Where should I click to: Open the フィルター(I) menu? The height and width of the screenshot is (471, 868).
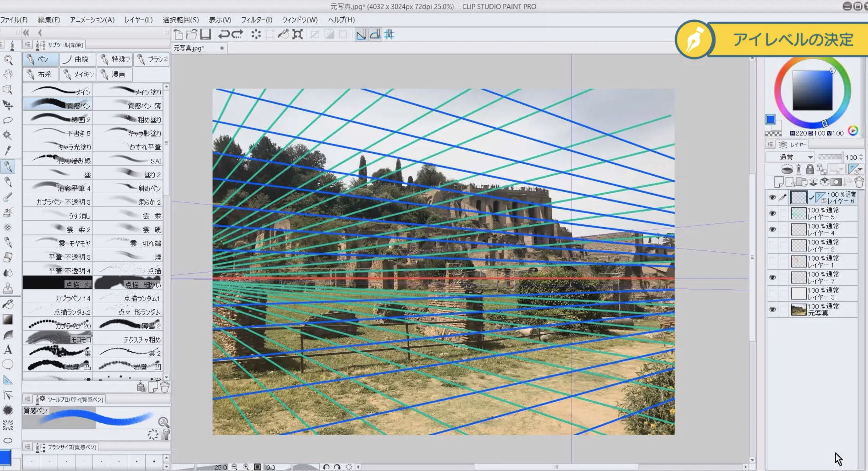pyautogui.click(x=256, y=20)
